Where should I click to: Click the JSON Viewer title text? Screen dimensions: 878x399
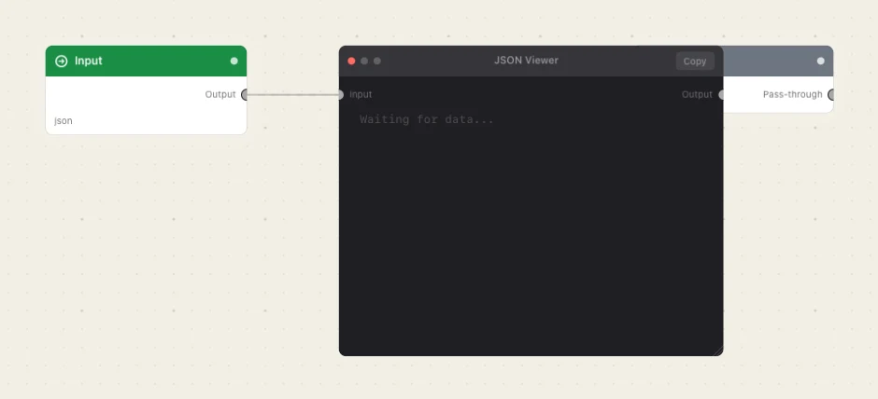(527, 61)
